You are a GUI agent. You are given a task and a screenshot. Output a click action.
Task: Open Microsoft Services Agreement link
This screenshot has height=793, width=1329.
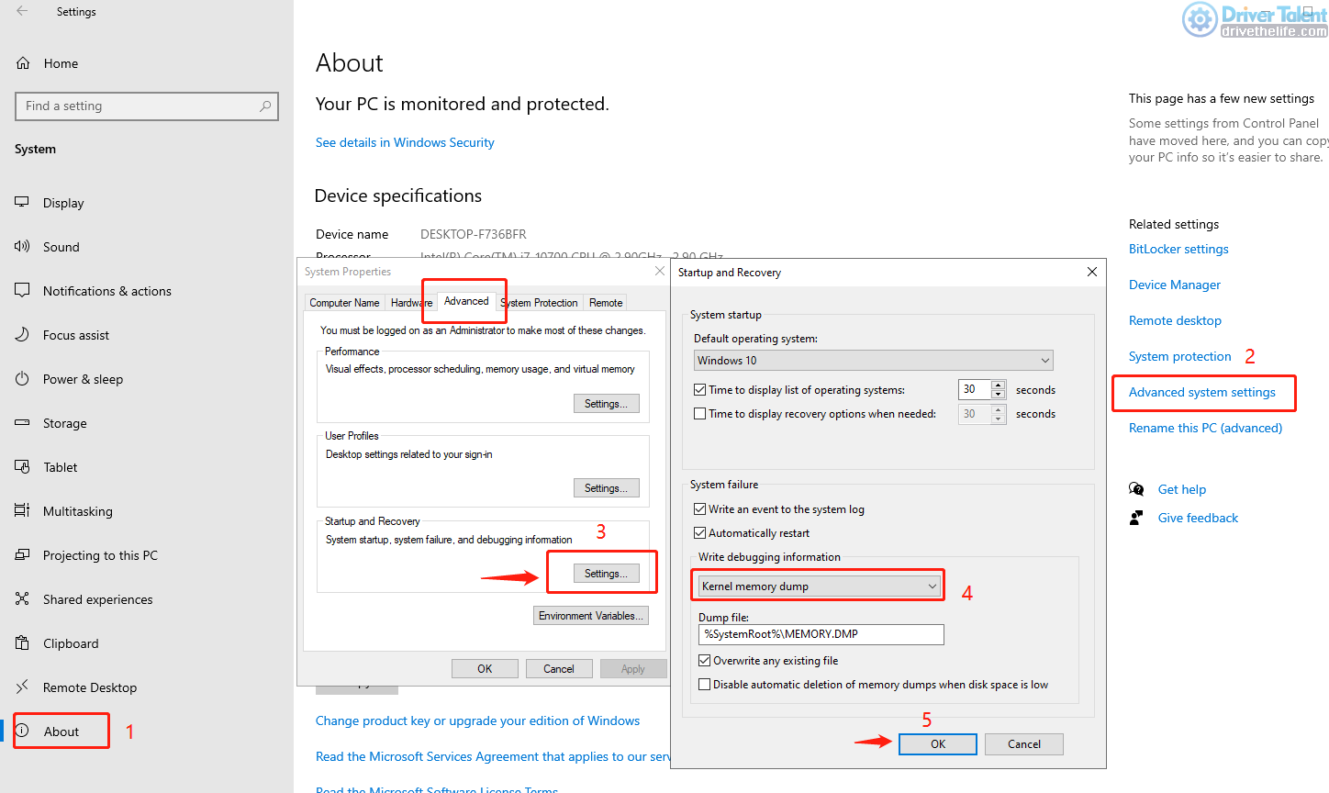[493, 756]
